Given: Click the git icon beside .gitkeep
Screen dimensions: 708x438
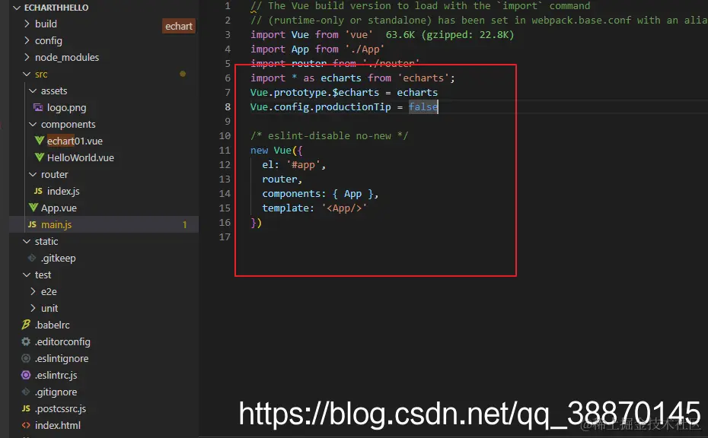Looking at the screenshot, I should [x=32, y=258].
